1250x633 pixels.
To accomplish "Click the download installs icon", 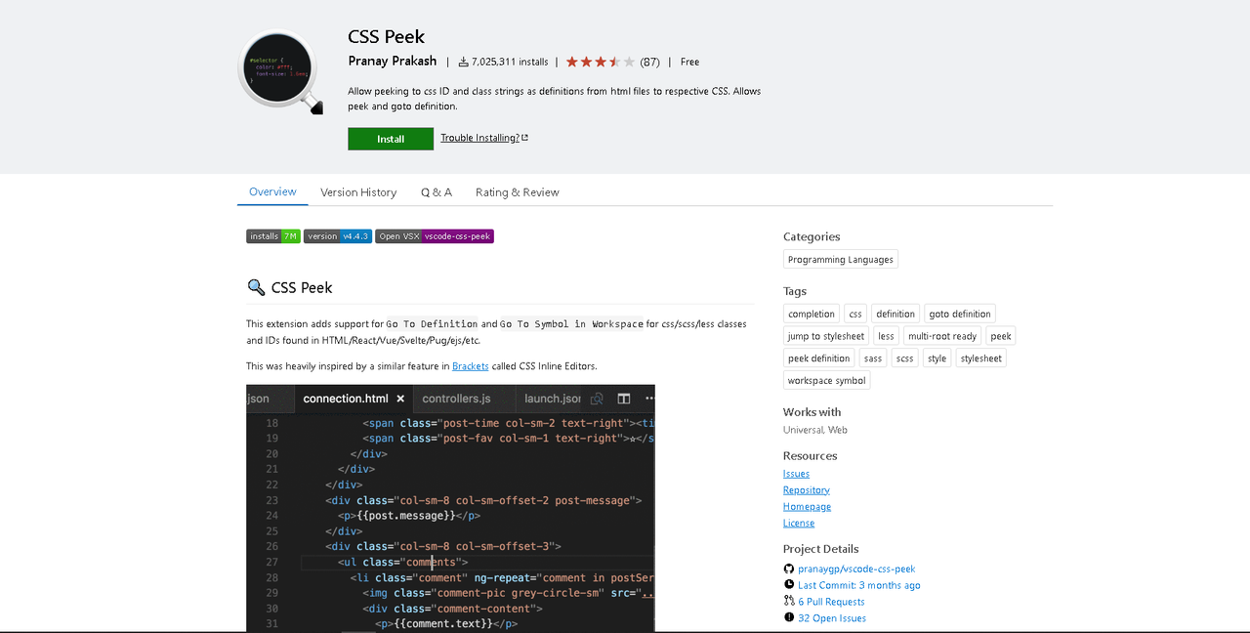I will tap(463, 62).
